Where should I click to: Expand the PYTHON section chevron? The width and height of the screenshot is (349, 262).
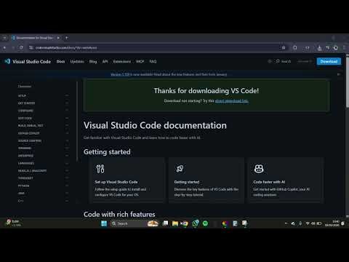67,186
